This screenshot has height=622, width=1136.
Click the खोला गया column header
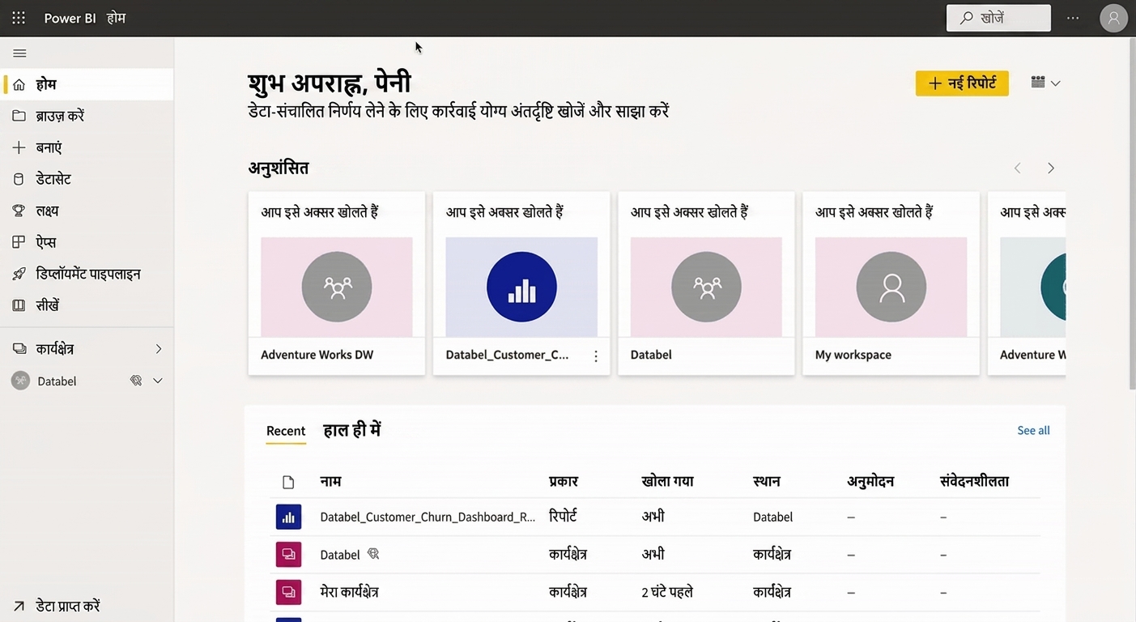click(667, 481)
